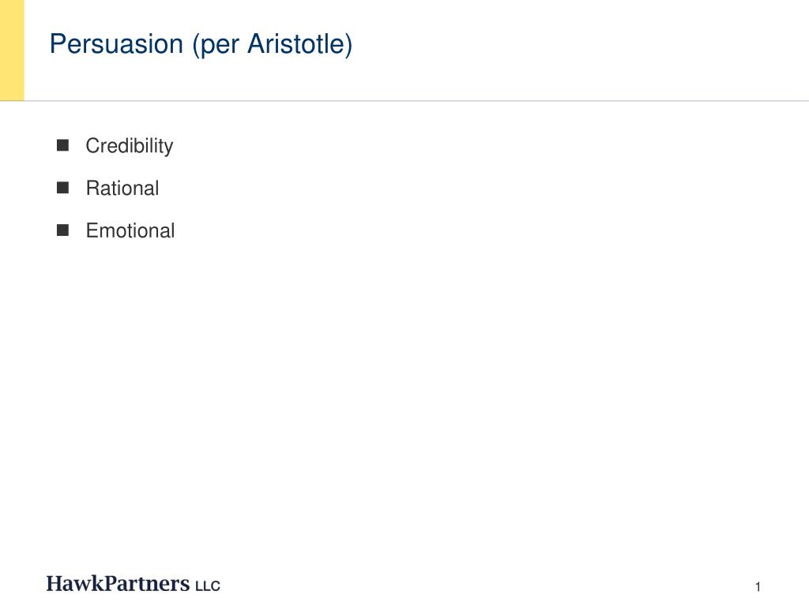
Task: Click the Partners portion of the footer logo
Action: point(147,584)
